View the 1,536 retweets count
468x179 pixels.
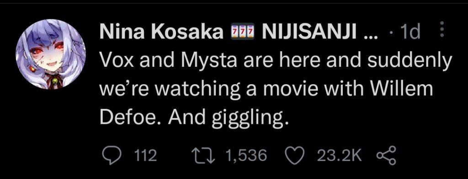(x=246, y=156)
